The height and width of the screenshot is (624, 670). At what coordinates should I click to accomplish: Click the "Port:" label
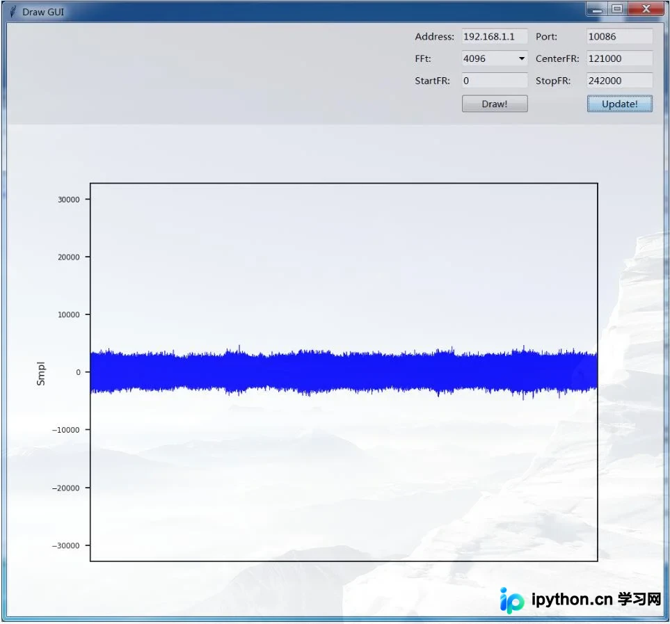coord(546,37)
